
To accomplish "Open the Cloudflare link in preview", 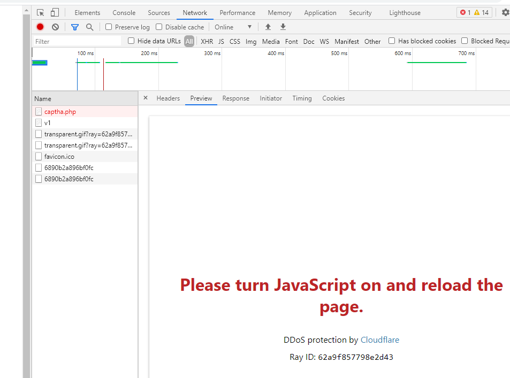I will click(380, 340).
